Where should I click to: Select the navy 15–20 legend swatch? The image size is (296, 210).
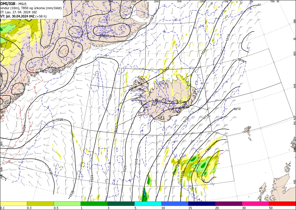202,203
